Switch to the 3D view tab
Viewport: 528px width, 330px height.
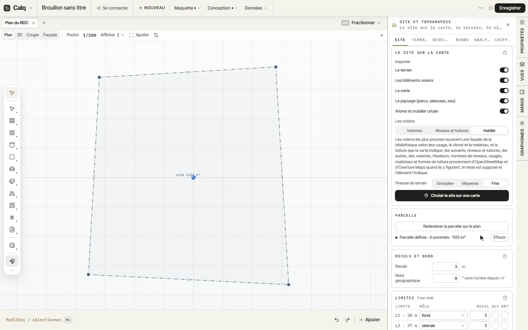[19, 35]
